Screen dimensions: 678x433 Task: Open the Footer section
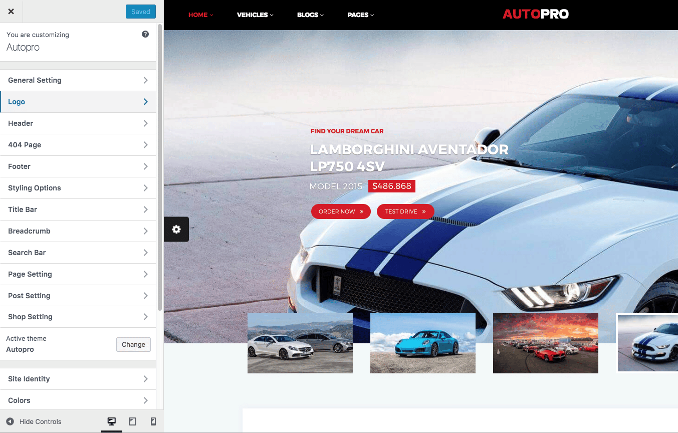pos(78,166)
